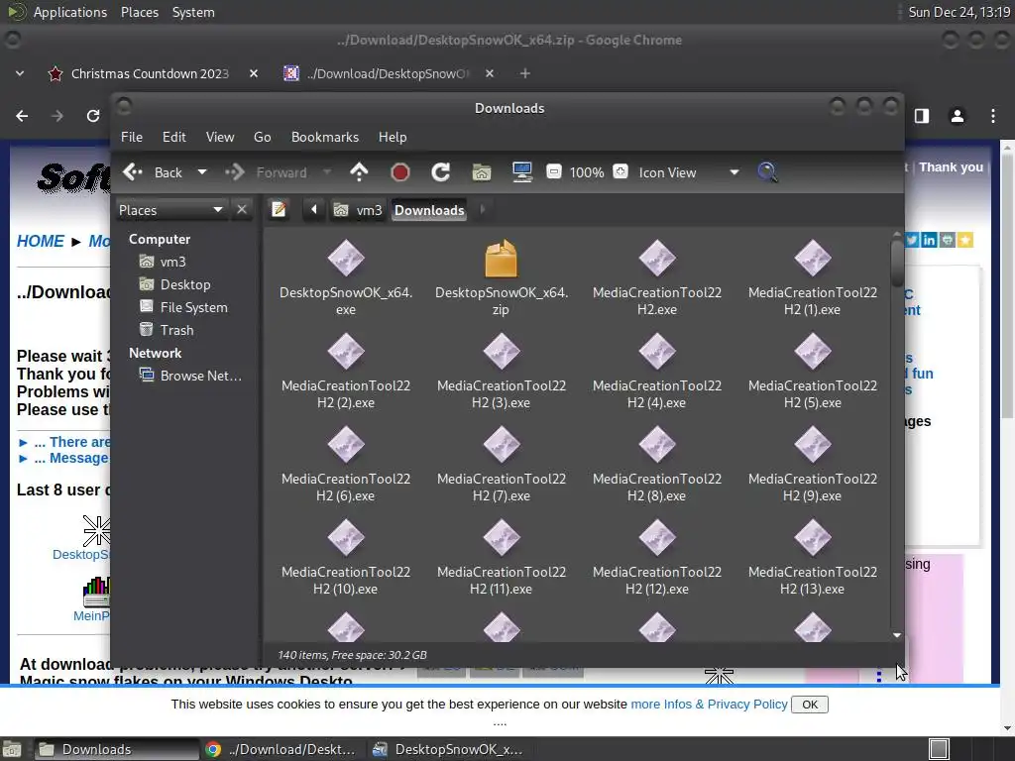Open the Back history dropdown arrow
The height and width of the screenshot is (761, 1015).
pyautogui.click(x=202, y=172)
